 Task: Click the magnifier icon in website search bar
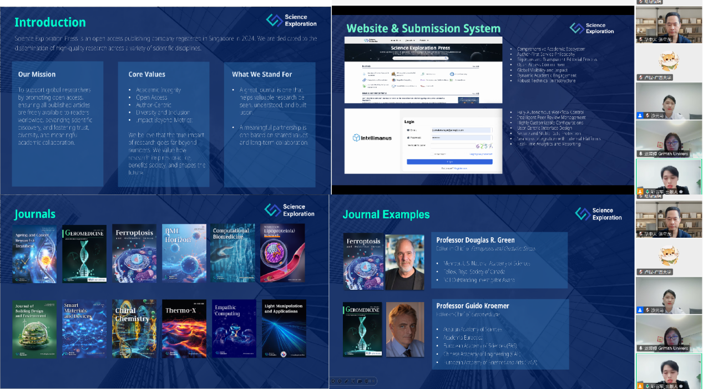pyautogui.click(x=446, y=58)
